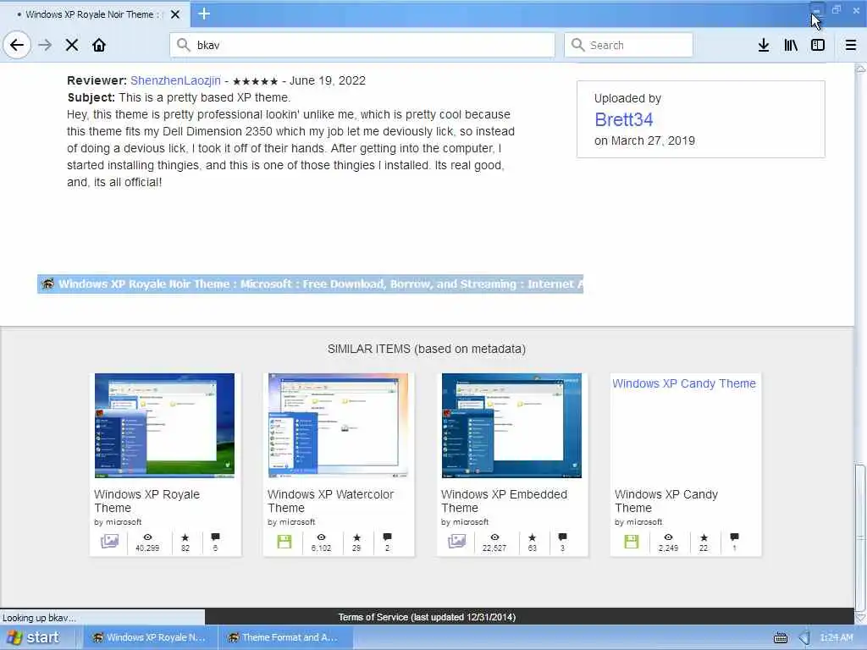Click the Windows XP Candy Theme card title
The height and width of the screenshot is (650, 867).
tap(666, 501)
